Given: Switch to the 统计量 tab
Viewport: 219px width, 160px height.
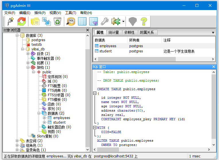Looking at the screenshot, I should click(x=114, y=32).
